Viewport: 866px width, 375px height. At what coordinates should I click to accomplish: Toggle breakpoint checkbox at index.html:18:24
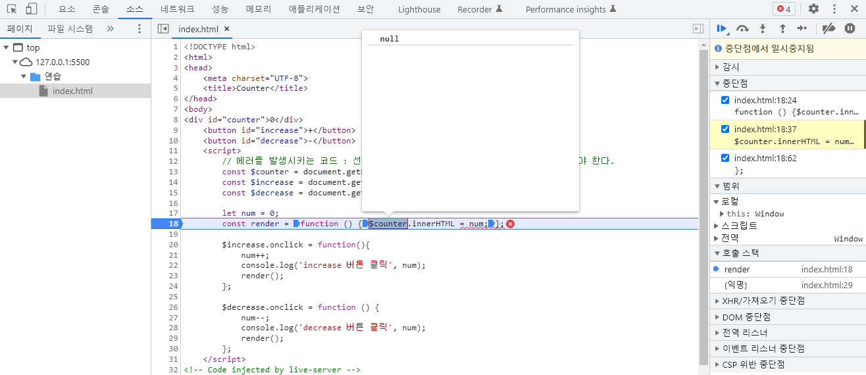(x=725, y=100)
